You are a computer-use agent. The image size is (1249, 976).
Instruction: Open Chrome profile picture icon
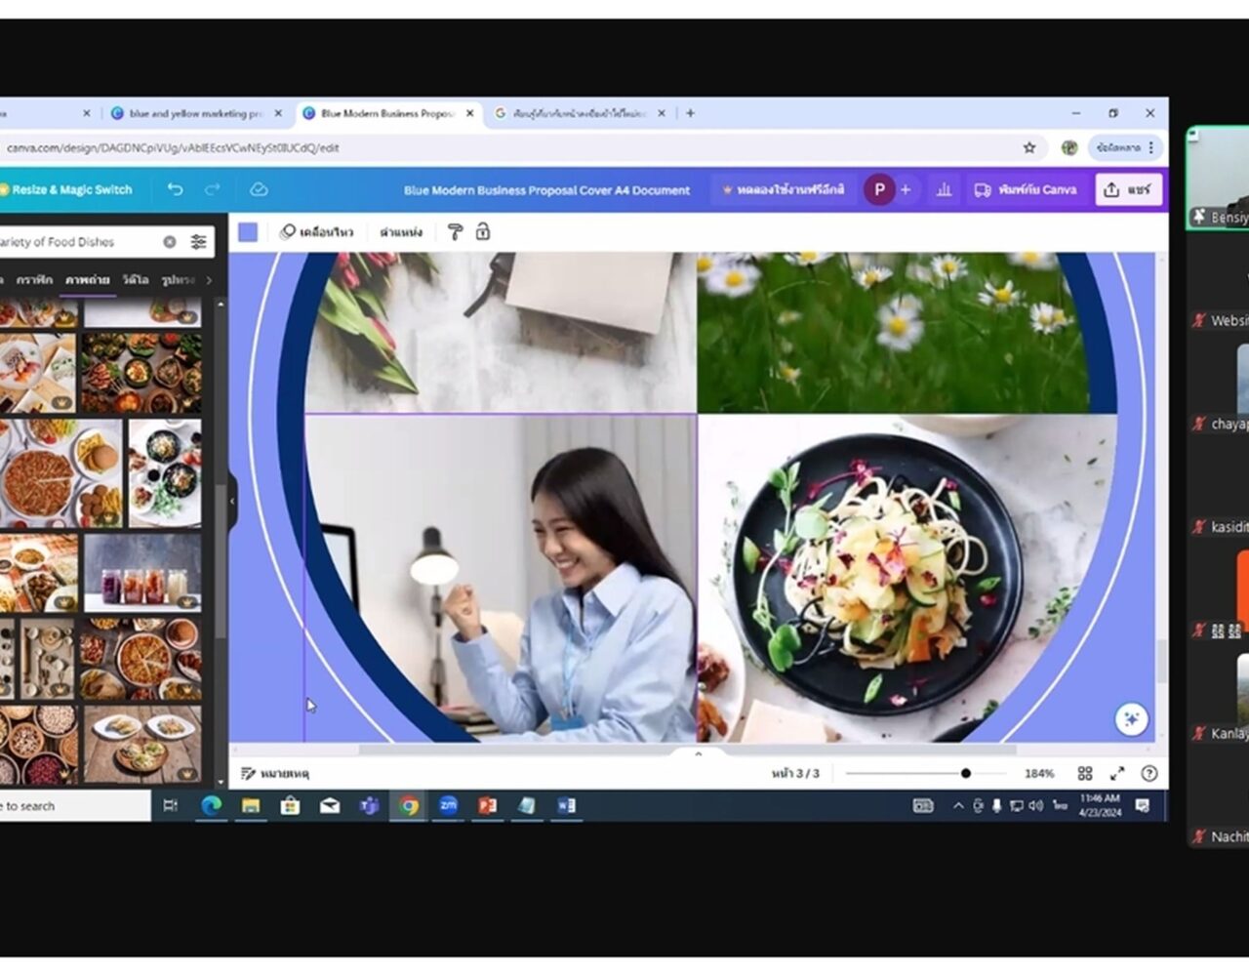point(1069,148)
